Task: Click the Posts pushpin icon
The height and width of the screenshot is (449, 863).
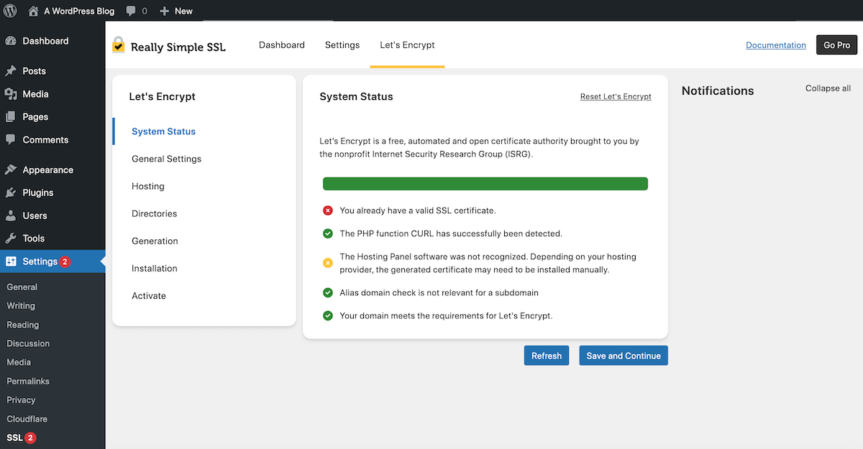Action: tap(11, 71)
